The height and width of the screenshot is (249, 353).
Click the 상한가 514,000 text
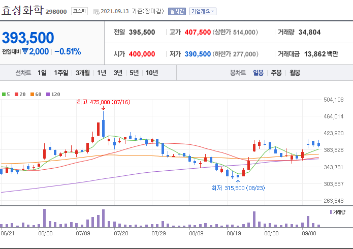(x=235, y=32)
